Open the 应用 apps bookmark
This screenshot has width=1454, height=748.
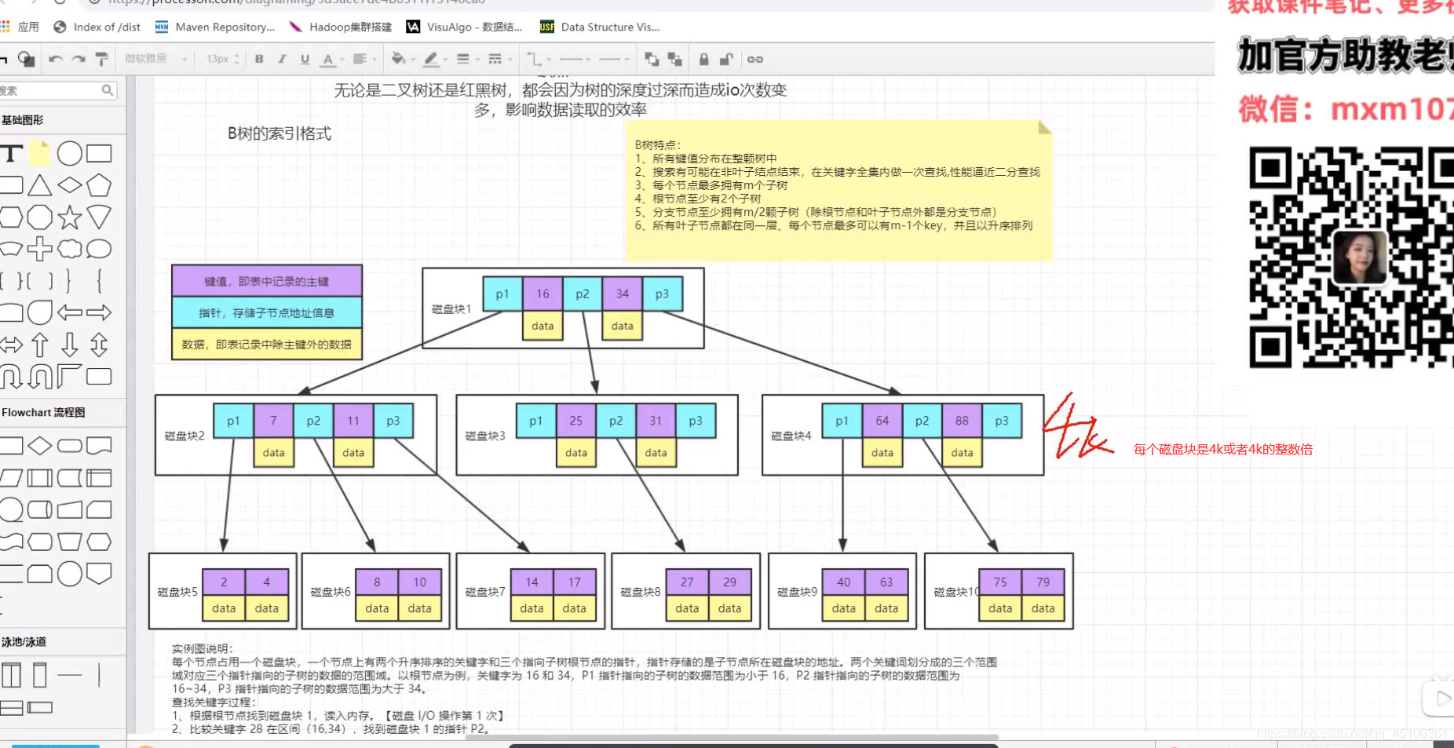click(x=20, y=27)
